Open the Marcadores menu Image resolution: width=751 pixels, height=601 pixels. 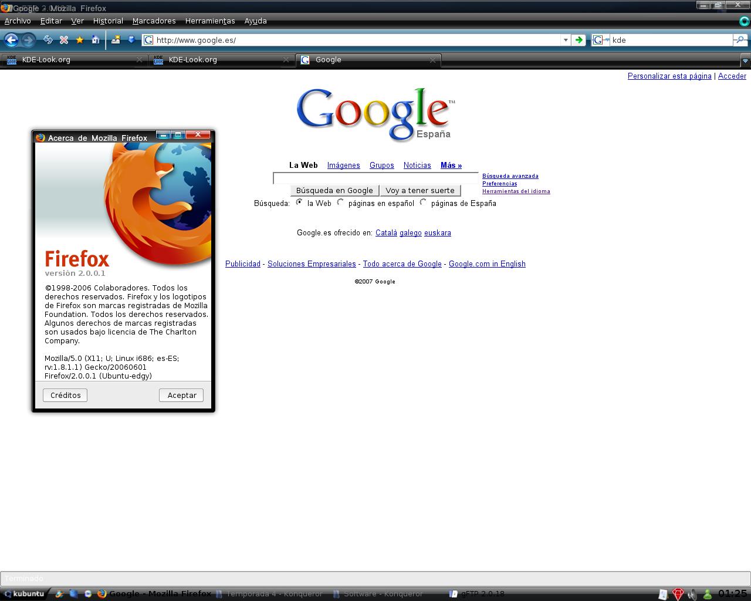point(154,21)
